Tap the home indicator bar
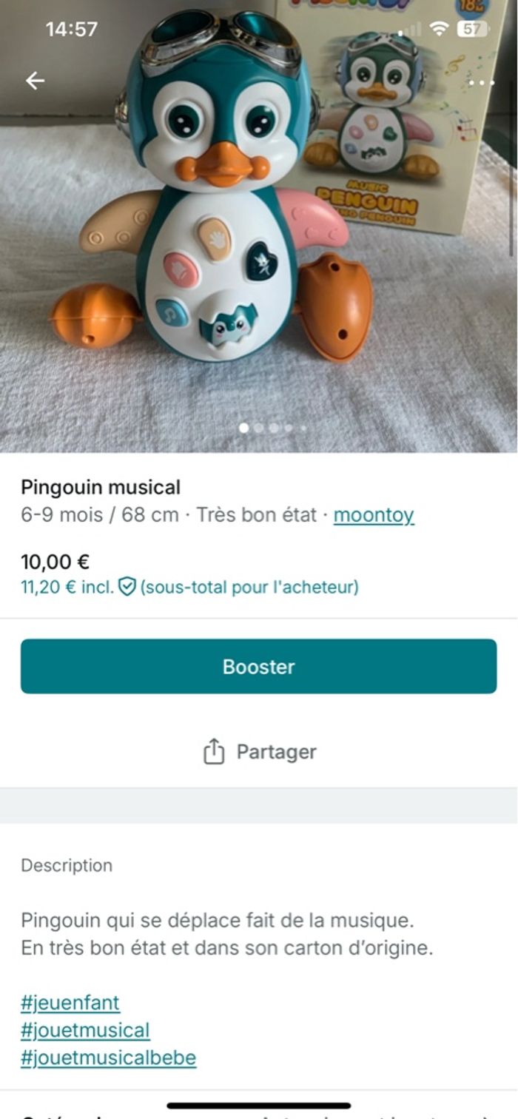The height and width of the screenshot is (1119, 518). [259, 1106]
